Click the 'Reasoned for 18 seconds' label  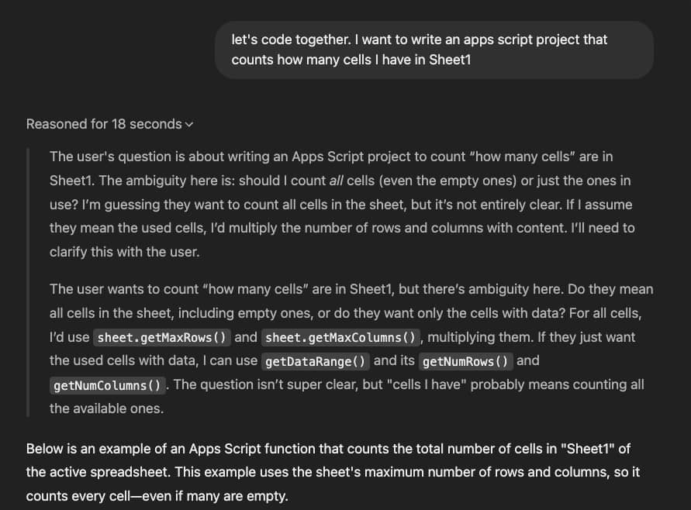click(x=104, y=124)
